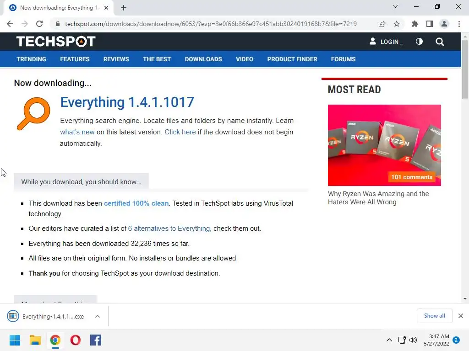Open the PRODUCT FINDER menu

292,59
